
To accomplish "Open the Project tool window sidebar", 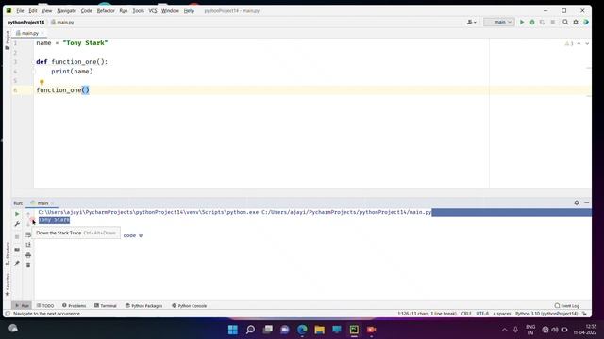I will tap(8, 40).
